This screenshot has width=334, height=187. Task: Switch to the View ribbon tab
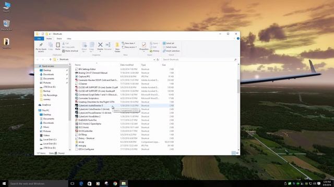click(69, 38)
